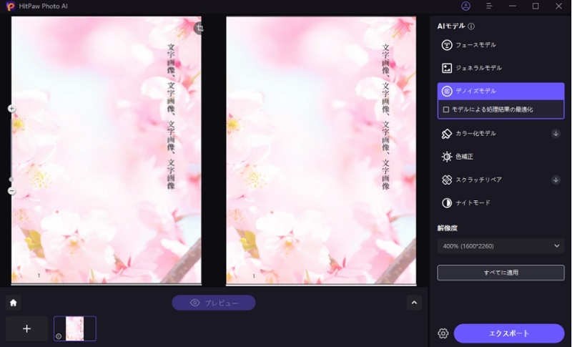Download the カラー化モデル via arrow icon
The image size is (572, 347).
(x=556, y=134)
